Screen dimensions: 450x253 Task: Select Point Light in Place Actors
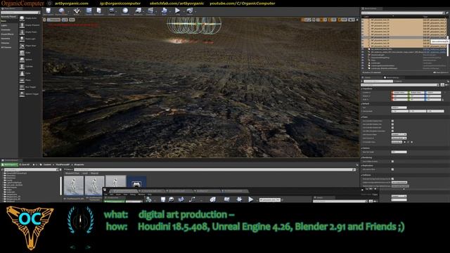click(30, 39)
